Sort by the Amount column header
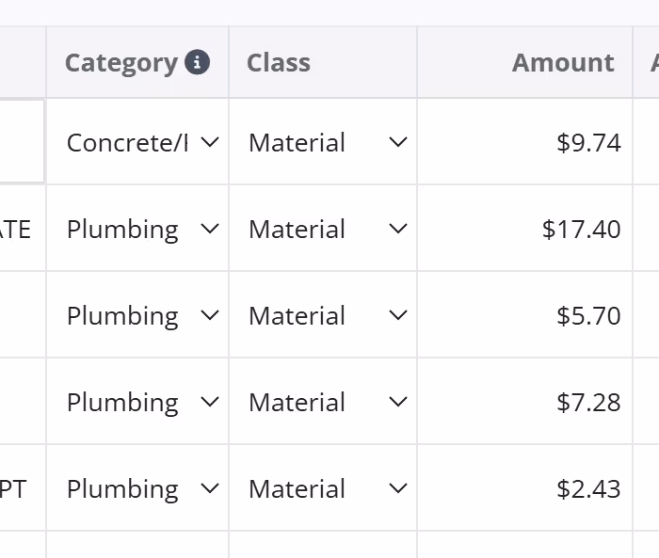The height and width of the screenshot is (558, 659). (562, 63)
